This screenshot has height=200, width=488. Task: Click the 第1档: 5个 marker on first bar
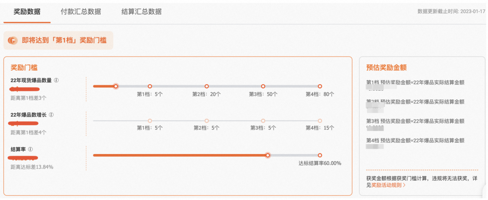tap(150, 86)
